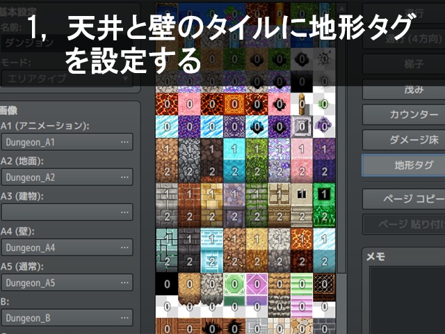The image size is (445, 334).
Task: Select the gray cobblestone ceiling tile tagged 1
Action: click(189, 149)
